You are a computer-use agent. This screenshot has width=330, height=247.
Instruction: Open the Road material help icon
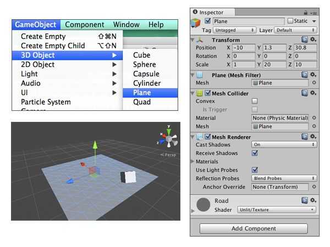coord(304,200)
